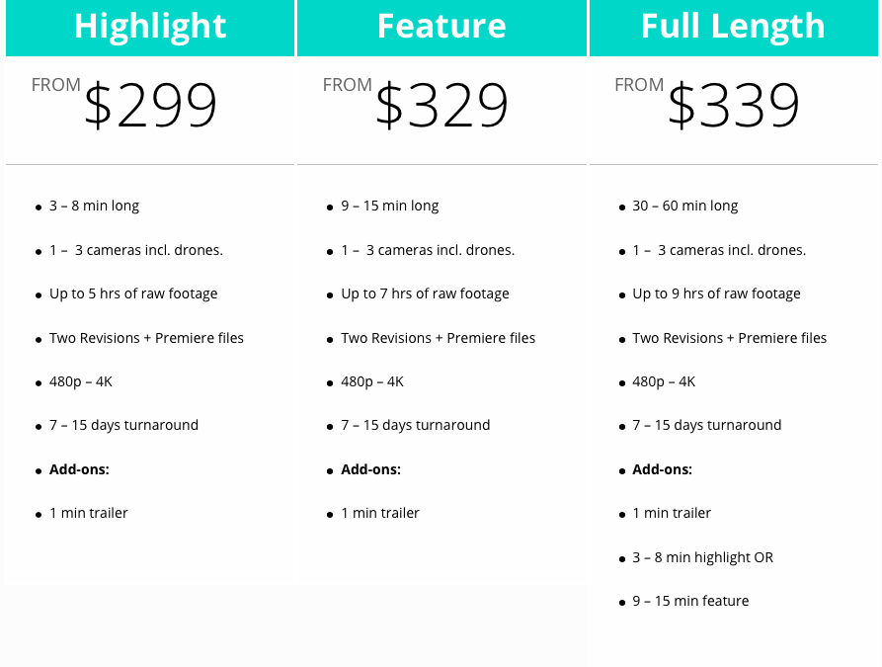882x667 pixels.
Task: Select '30 – 60 min long' text
Action: coord(685,206)
